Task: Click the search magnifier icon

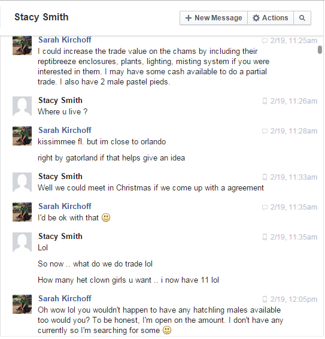Action: point(302,18)
